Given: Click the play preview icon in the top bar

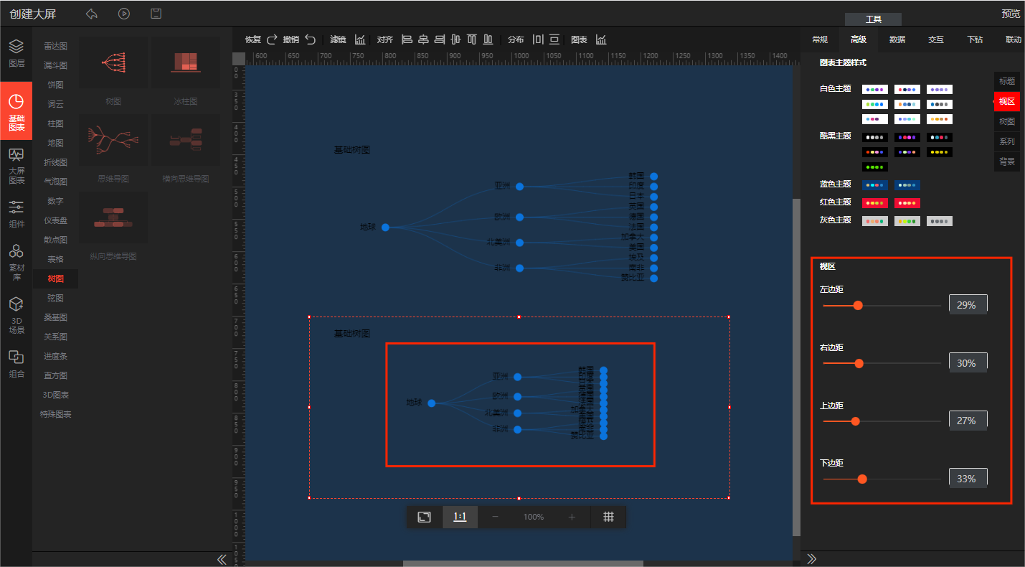Looking at the screenshot, I should 124,14.
